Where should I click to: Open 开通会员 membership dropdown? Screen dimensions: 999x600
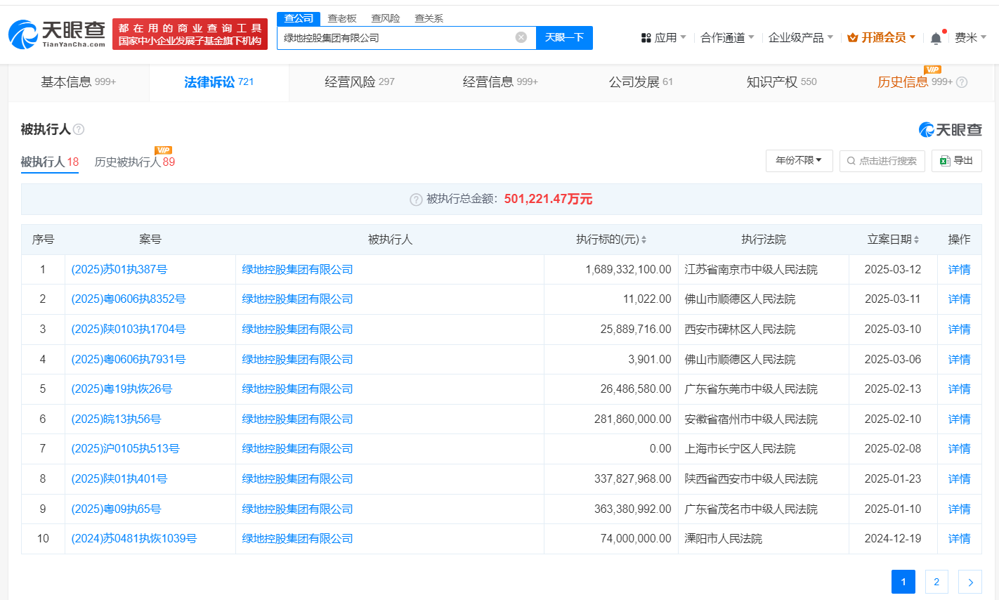click(x=882, y=38)
